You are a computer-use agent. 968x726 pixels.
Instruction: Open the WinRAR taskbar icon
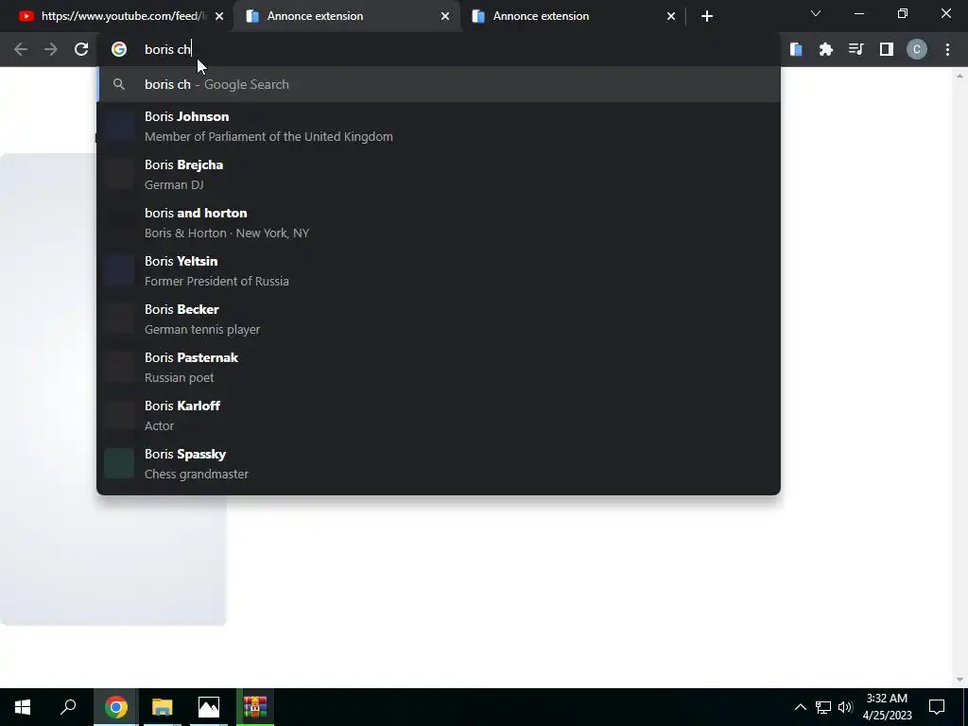click(x=255, y=707)
